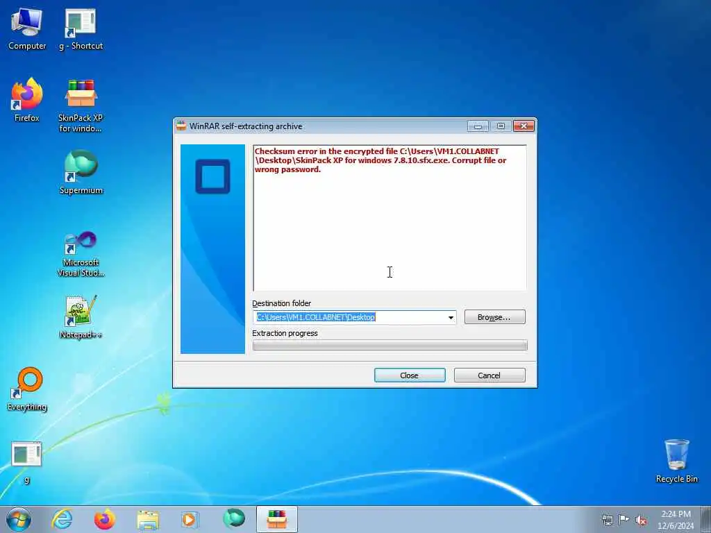Click the WinRAR taskbar button
Image resolution: width=711 pixels, height=533 pixels.
pos(276,519)
